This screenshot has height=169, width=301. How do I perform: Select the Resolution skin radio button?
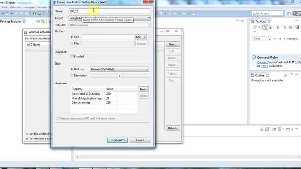pyautogui.click(x=72, y=75)
